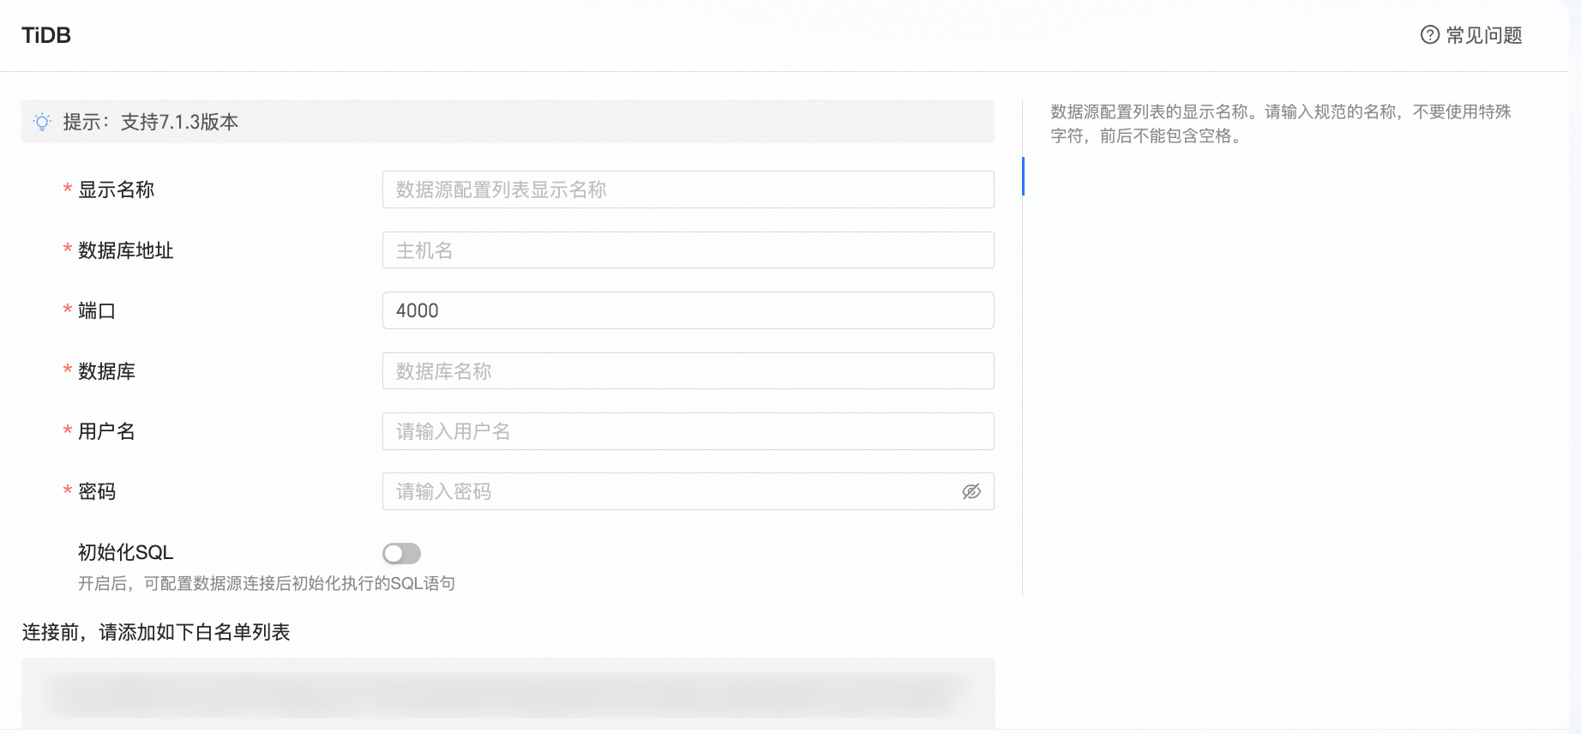The height and width of the screenshot is (734, 1581).
Task: Click the 端口 label
Action: coord(97,310)
